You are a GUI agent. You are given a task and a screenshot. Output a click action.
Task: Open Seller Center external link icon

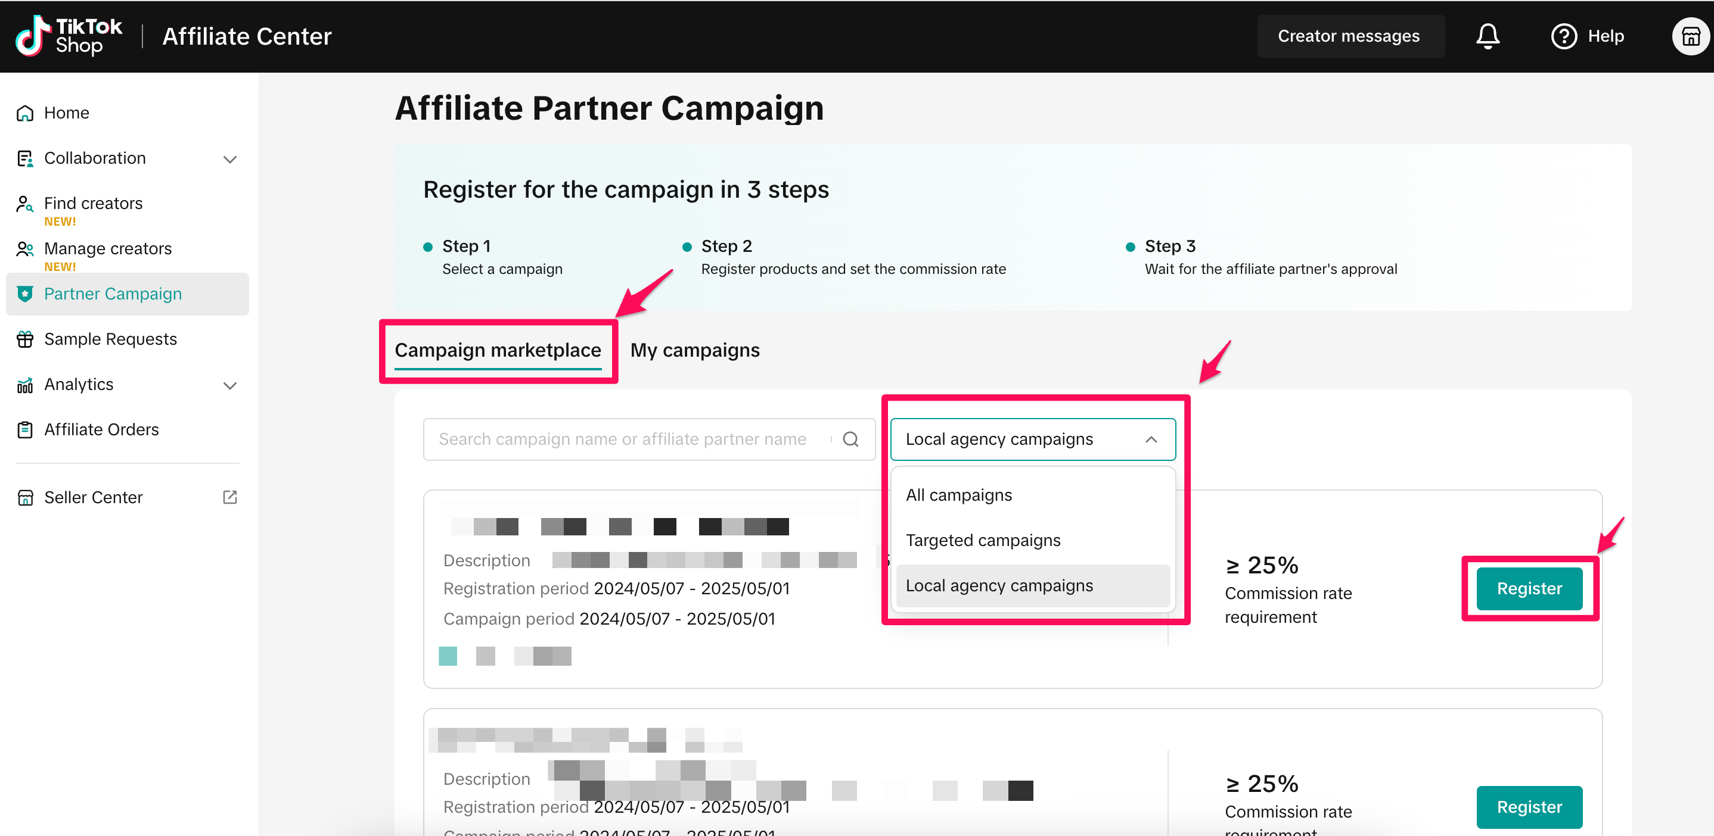(x=229, y=497)
